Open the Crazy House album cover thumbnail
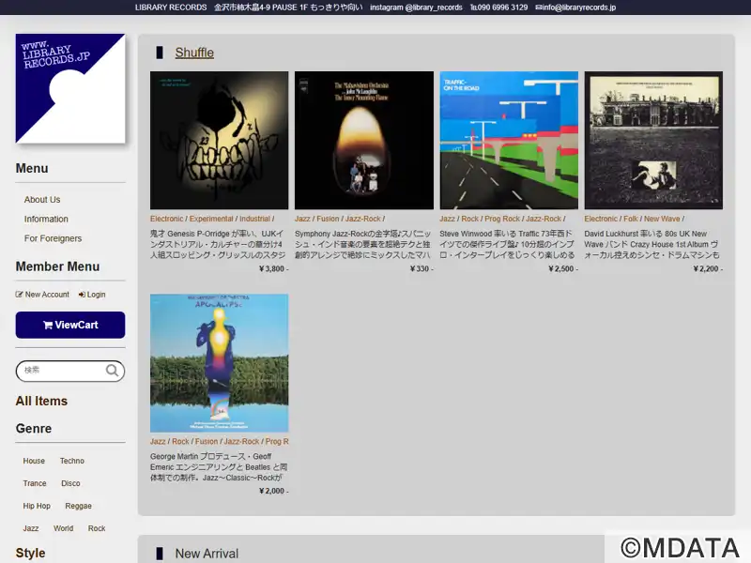Image resolution: width=751 pixels, height=563 pixels. coord(653,140)
